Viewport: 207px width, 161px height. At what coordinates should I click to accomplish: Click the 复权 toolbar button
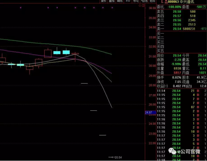[x=103, y=1]
